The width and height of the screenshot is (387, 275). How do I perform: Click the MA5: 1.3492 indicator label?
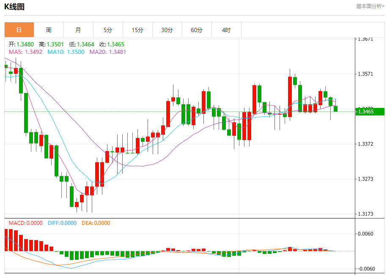coord(26,52)
